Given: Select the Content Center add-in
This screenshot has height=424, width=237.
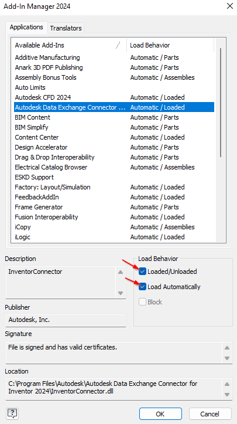Looking at the screenshot, I should [114, 137].
